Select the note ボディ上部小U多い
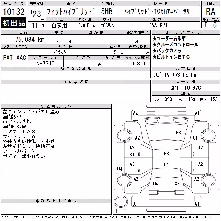 tap(24, 156)
